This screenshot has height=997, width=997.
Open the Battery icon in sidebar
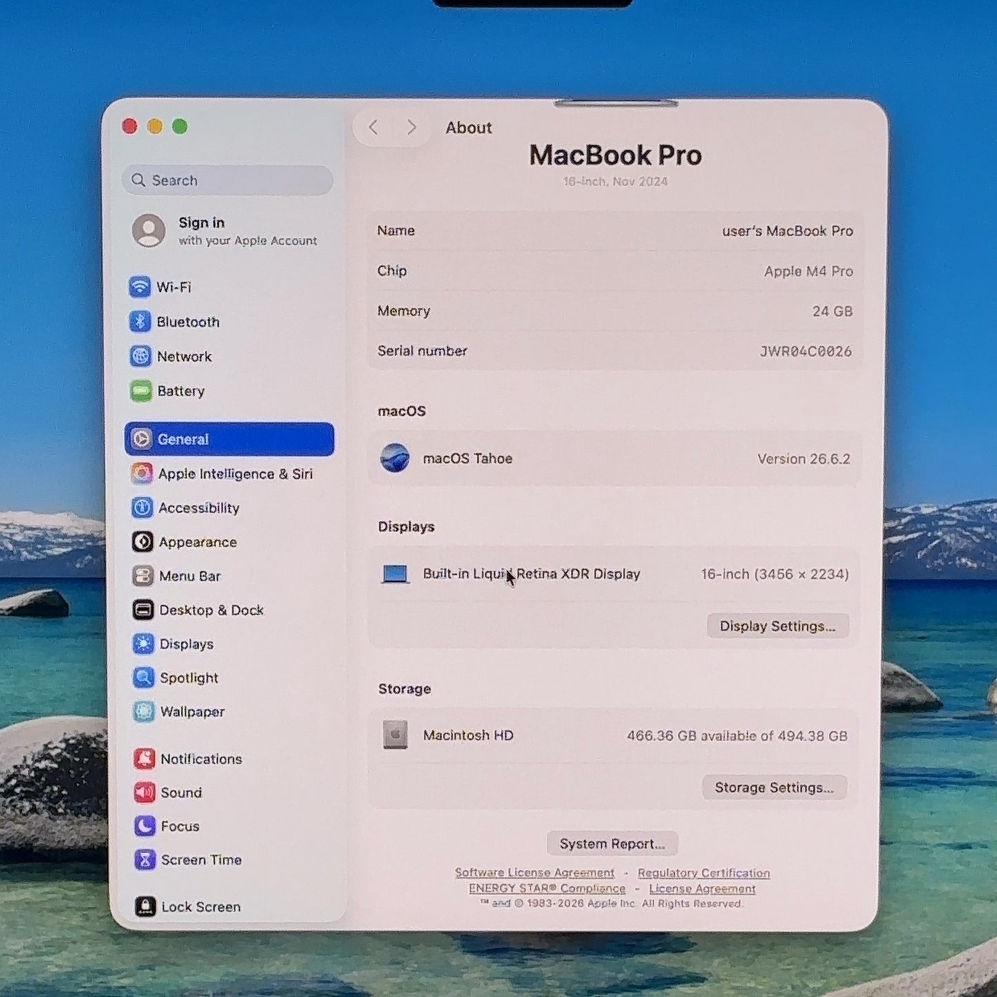(x=141, y=391)
